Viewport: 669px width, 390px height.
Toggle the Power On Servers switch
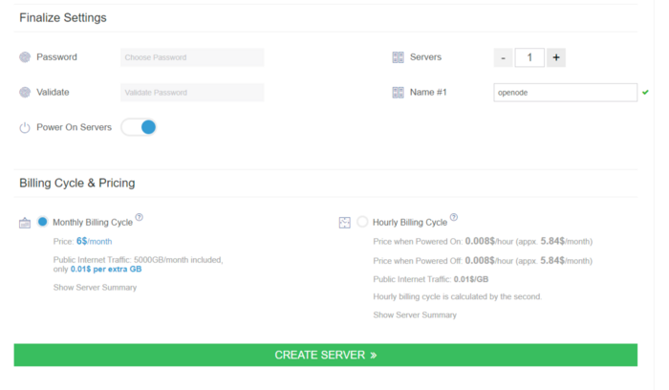pos(139,127)
